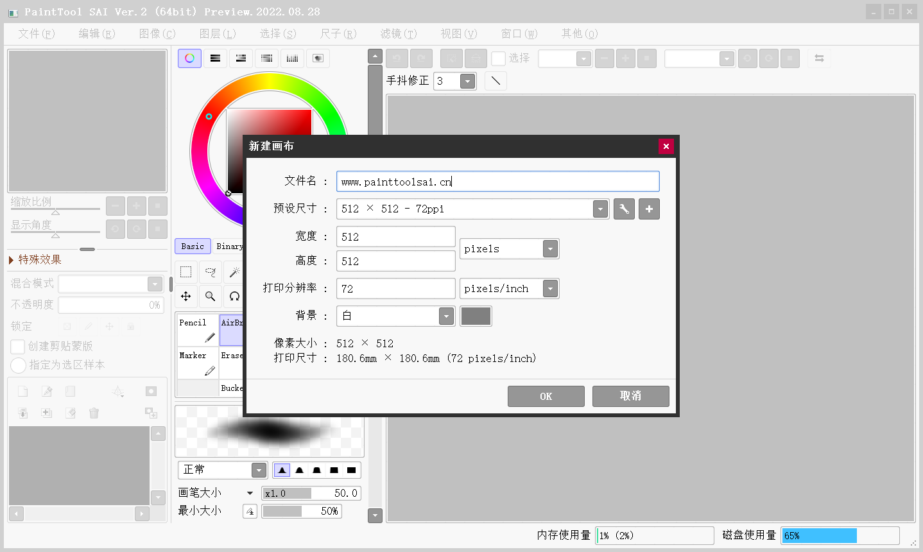This screenshot has height=552, width=923.
Task: Open the 混合模式 blend mode dropdown
Action: point(155,284)
